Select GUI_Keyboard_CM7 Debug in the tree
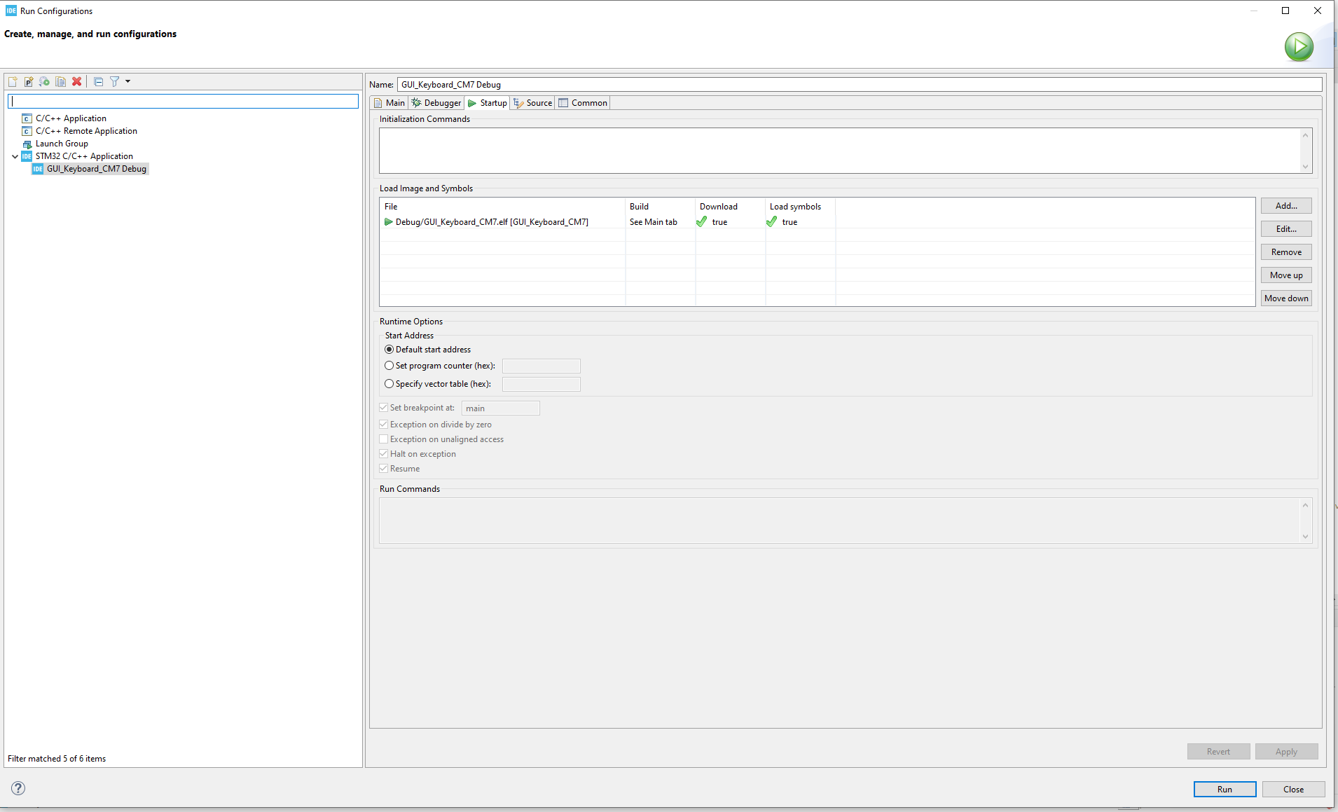 [x=96, y=169]
